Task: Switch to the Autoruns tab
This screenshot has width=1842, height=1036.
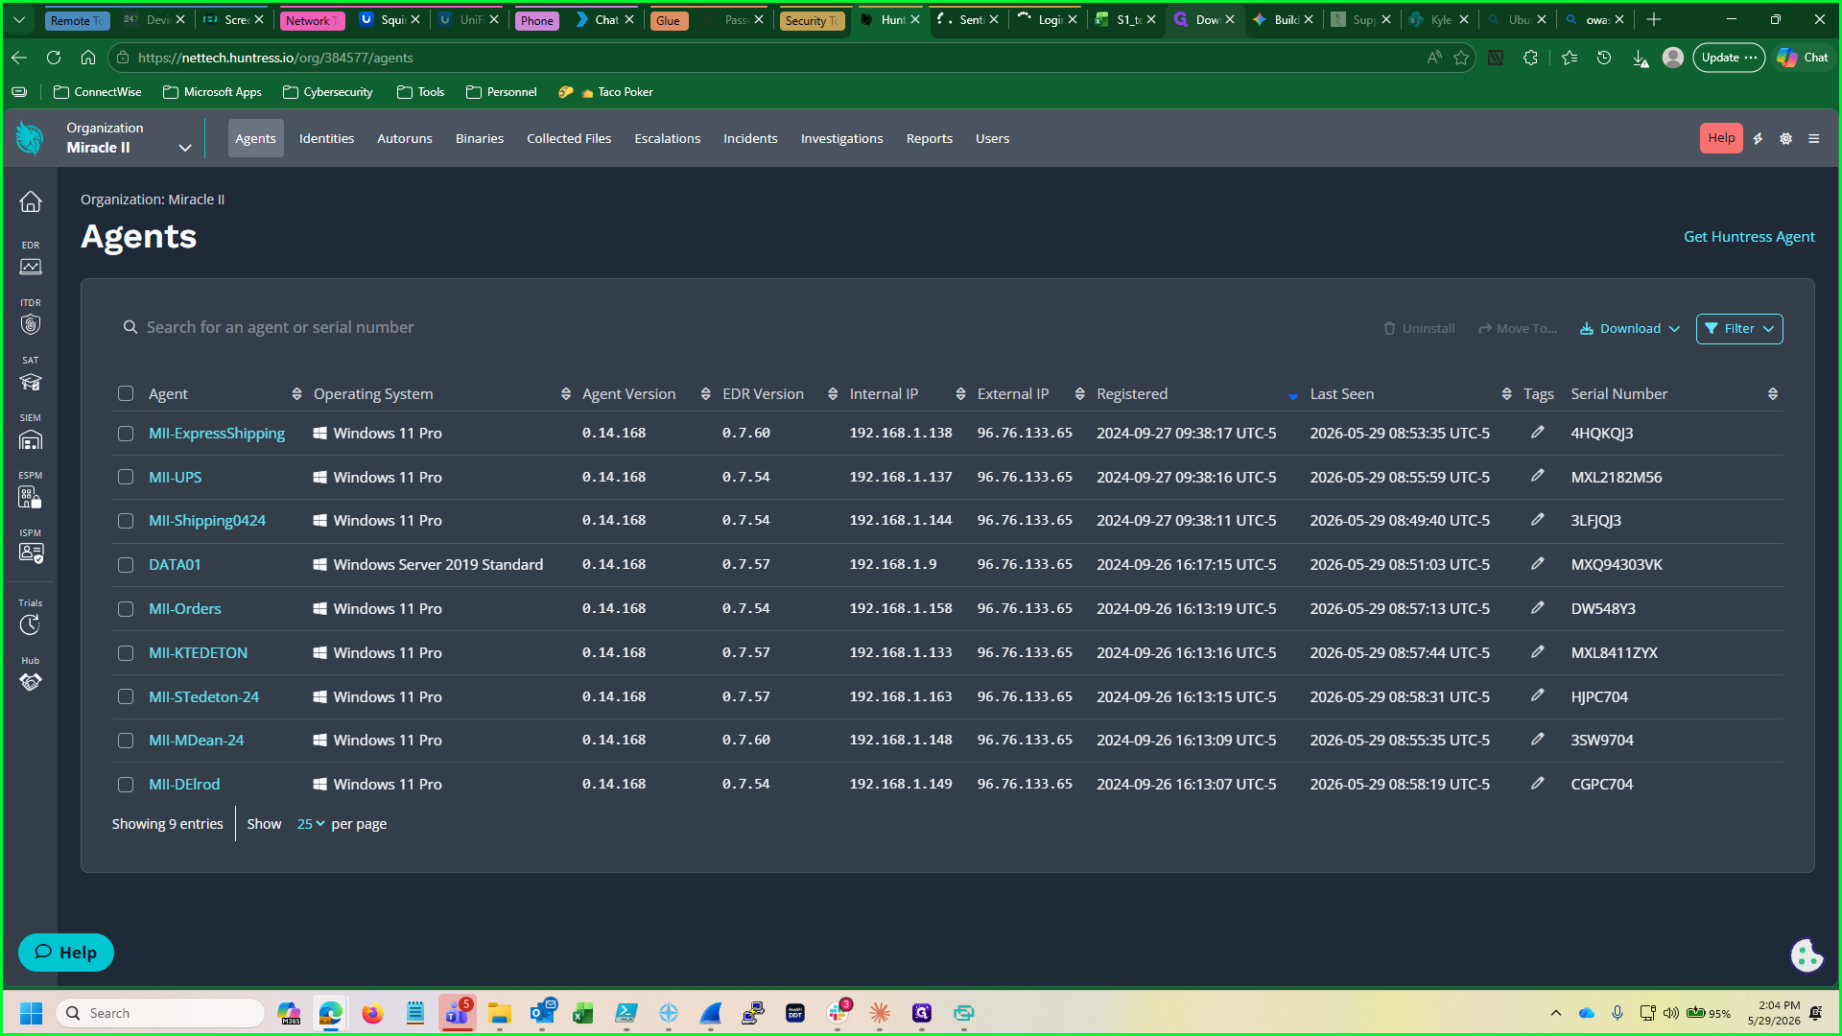Action: click(x=405, y=138)
